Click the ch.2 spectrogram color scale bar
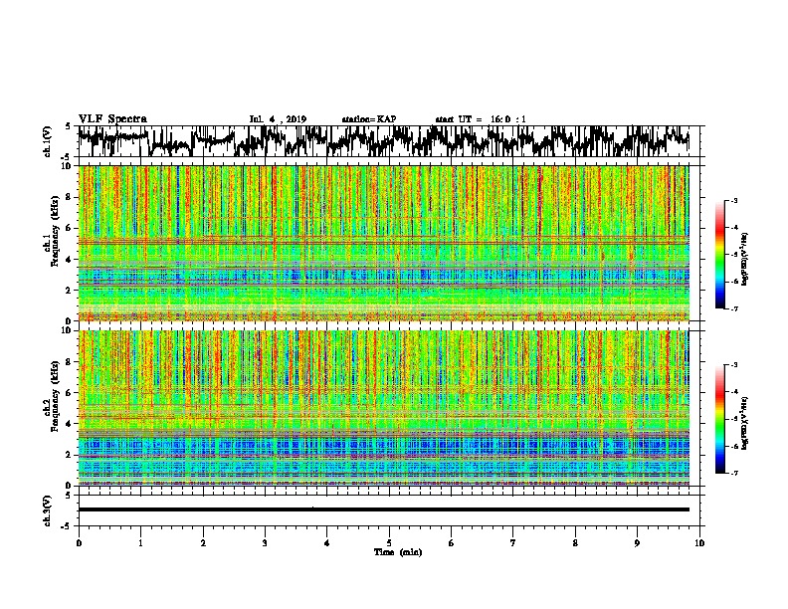 (x=720, y=419)
